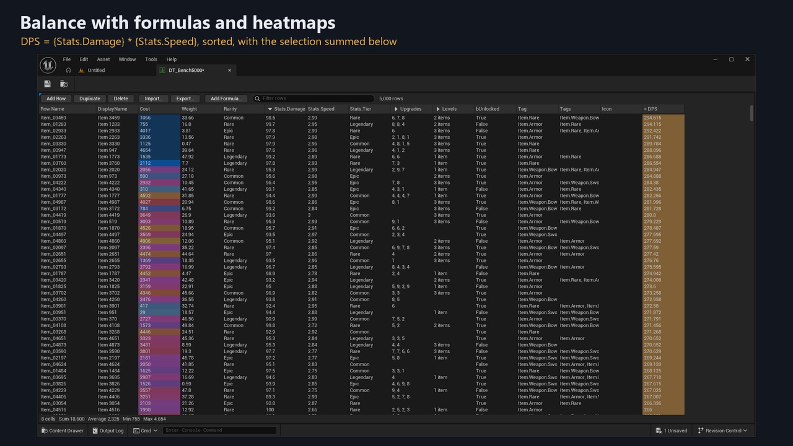
Task: Click the home icon beside Untitled tab
Action: tap(68, 71)
